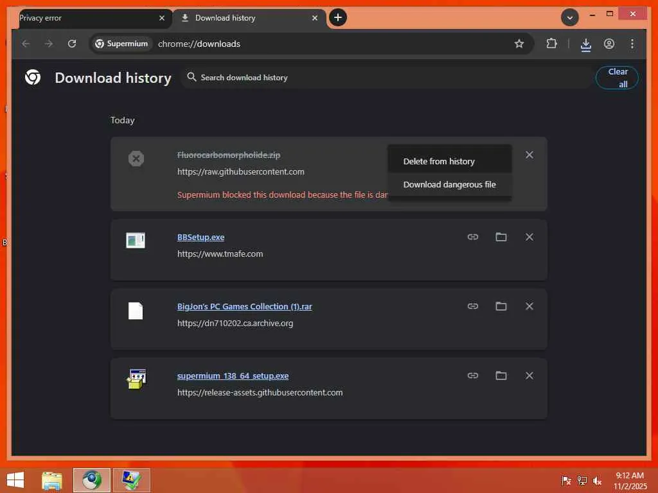The image size is (658, 493).
Task: Click the supermium setup installer icon
Action: [x=136, y=379]
